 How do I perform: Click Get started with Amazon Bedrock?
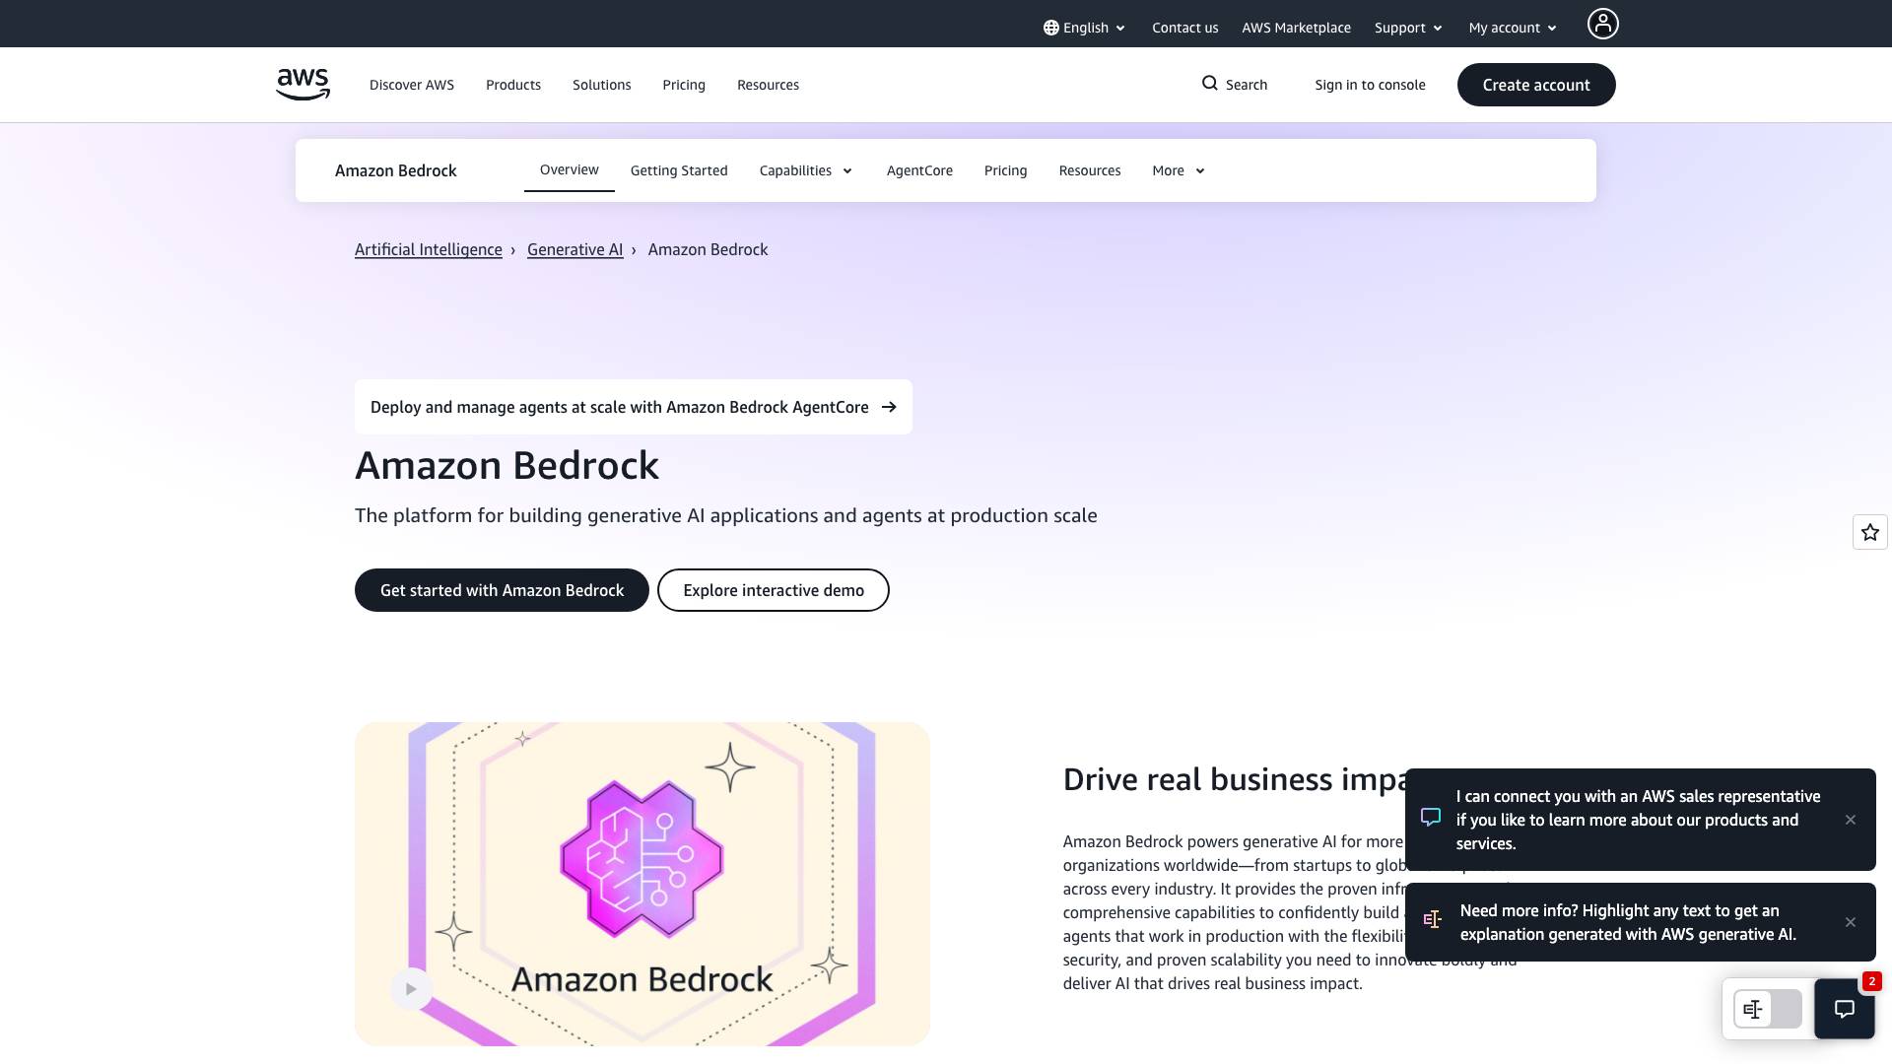click(502, 590)
